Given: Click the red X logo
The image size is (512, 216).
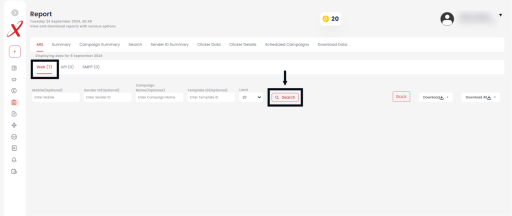Looking at the screenshot, I should coord(14,30).
